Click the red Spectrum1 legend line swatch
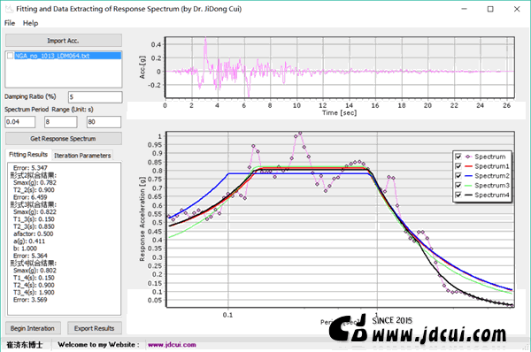This screenshot has width=531, height=352. (x=468, y=166)
